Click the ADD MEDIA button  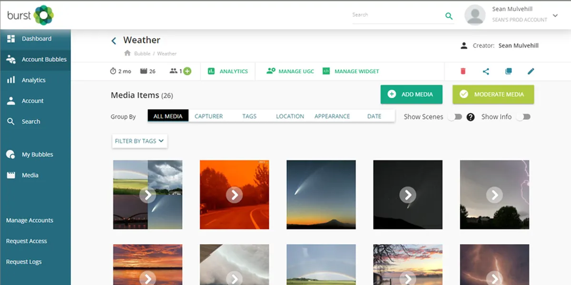(412, 94)
